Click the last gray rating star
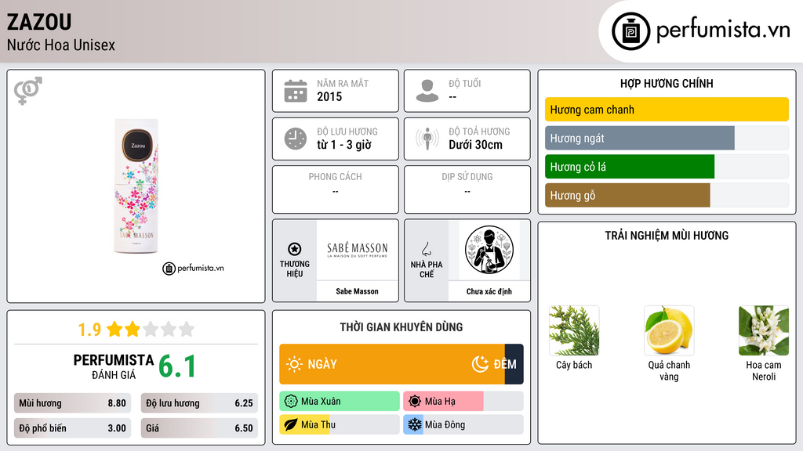This screenshot has height=451, width=803. (187, 329)
